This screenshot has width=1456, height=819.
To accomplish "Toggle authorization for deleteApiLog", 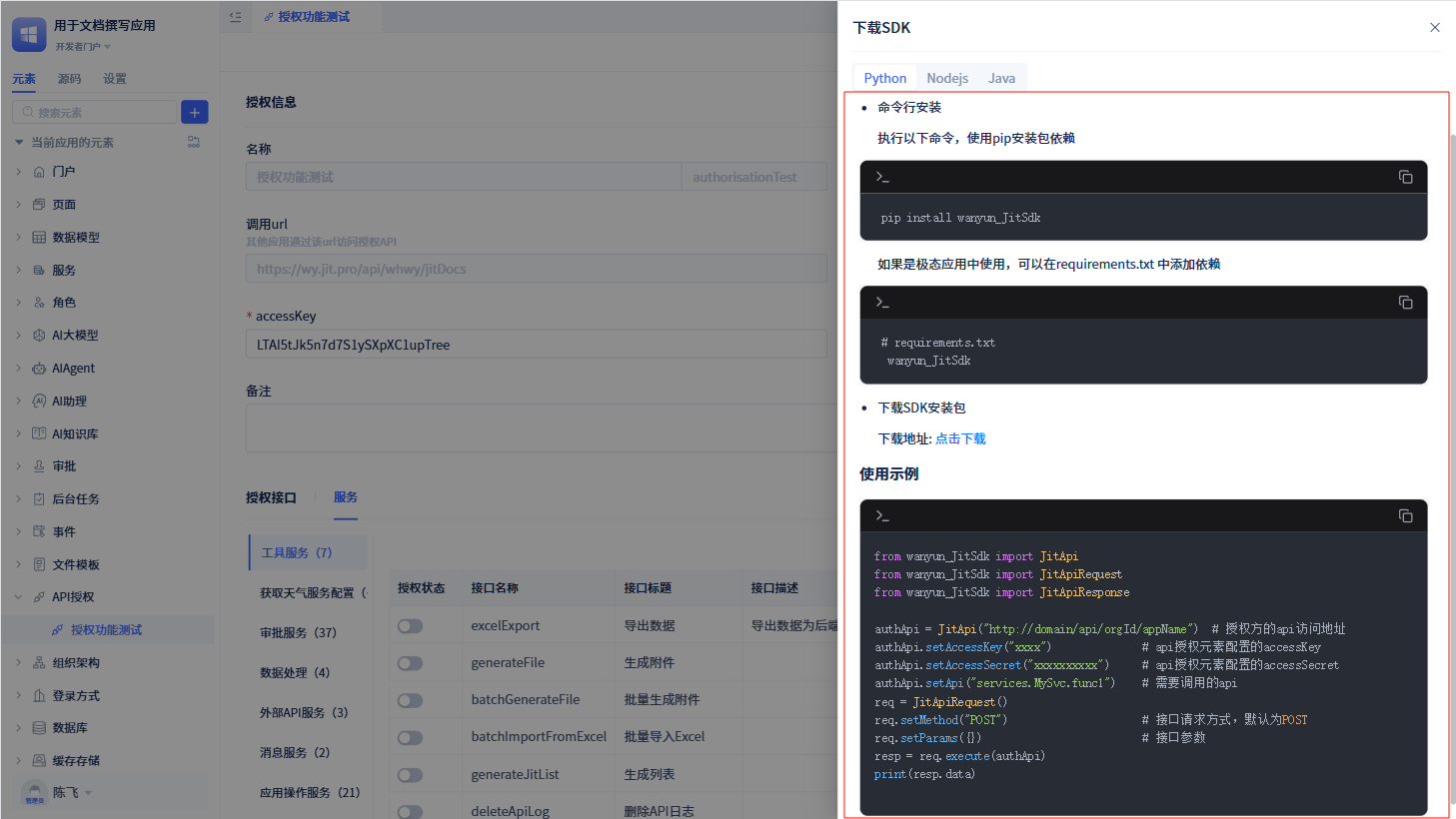I will point(410,812).
